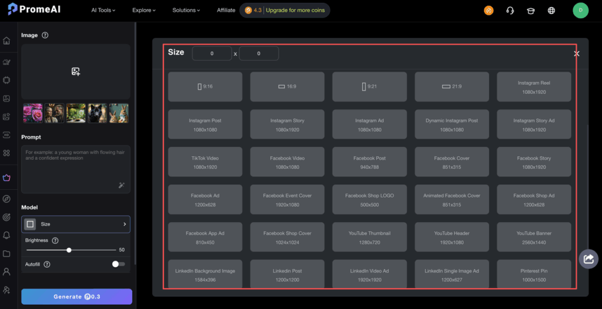Click the floating share button
602x309 pixels.
[x=588, y=259]
